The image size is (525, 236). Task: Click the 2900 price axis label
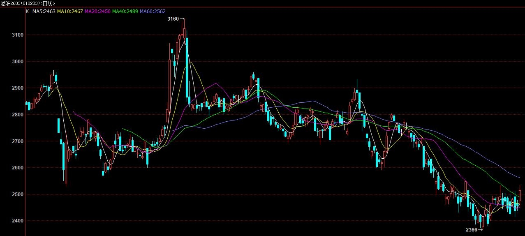(18, 88)
